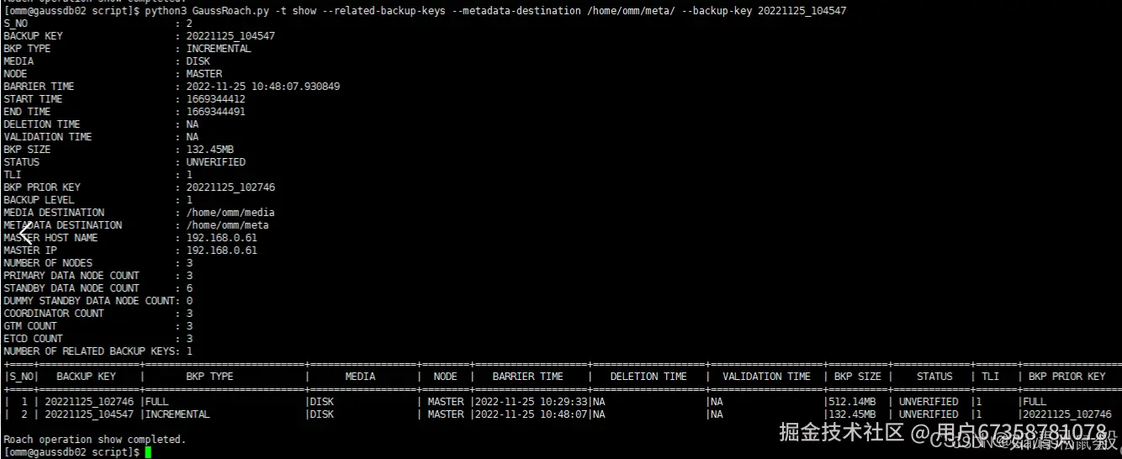The width and height of the screenshot is (1122, 459).
Task: Click the STATUS table column header
Action: click(934, 377)
